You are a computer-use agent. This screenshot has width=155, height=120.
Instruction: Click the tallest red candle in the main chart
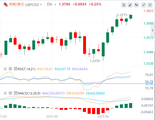point(84,45)
